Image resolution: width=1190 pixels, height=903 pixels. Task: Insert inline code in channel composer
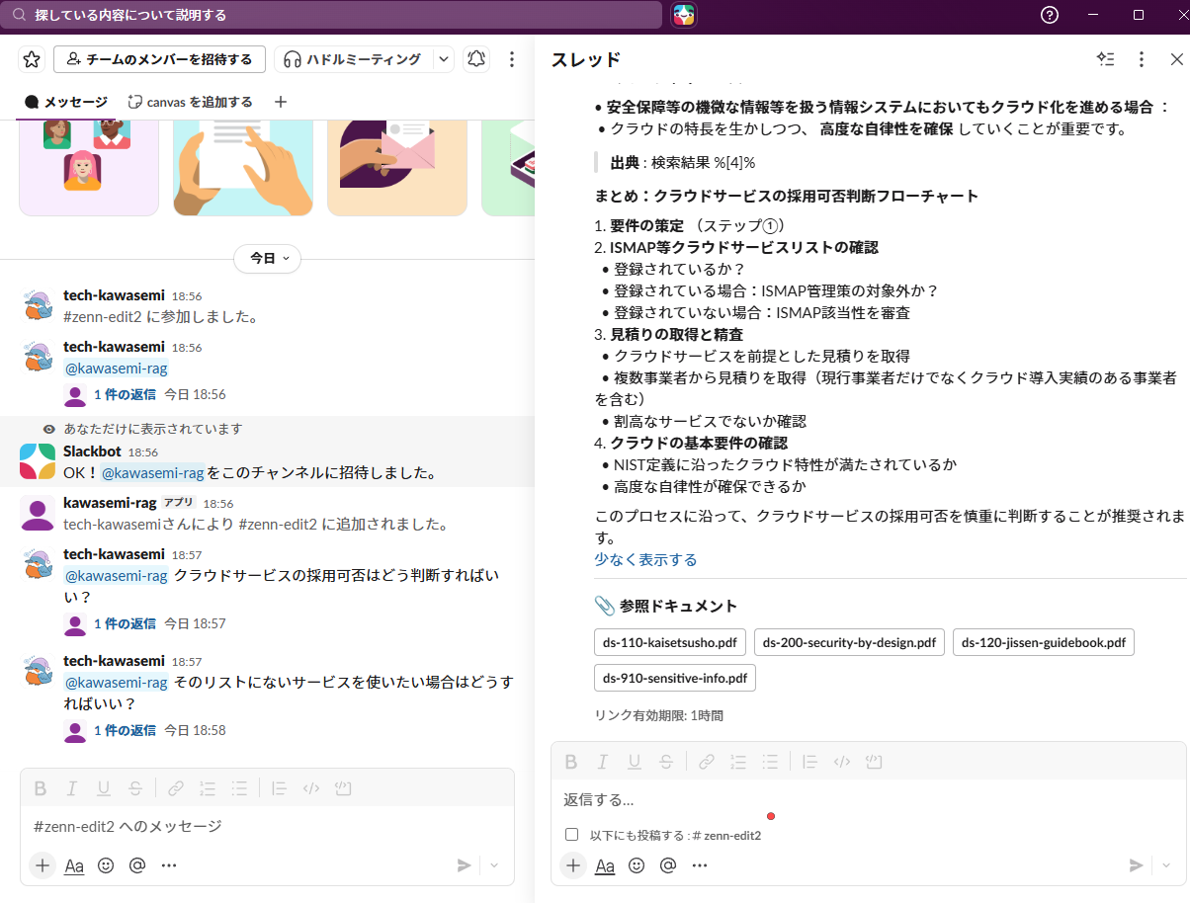(310, 788)
